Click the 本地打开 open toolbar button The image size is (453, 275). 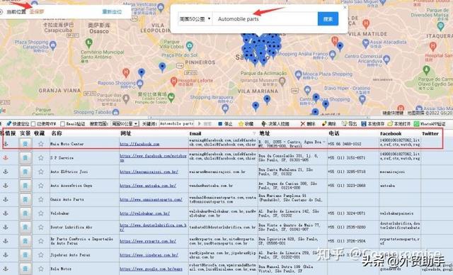click(399, 124)
